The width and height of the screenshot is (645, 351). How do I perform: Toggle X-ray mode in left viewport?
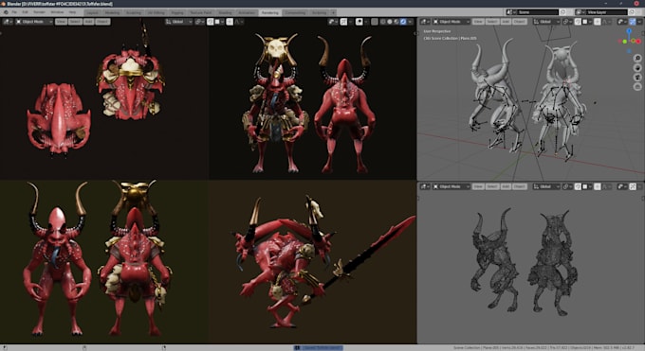375,22
